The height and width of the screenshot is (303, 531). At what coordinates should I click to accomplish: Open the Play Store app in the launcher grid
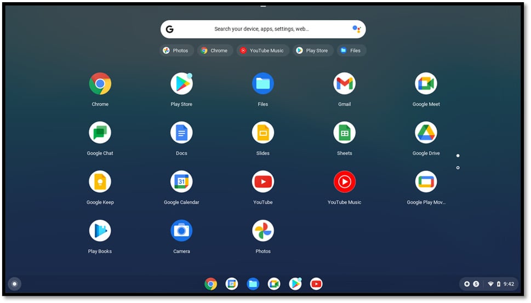click(181, 84)
